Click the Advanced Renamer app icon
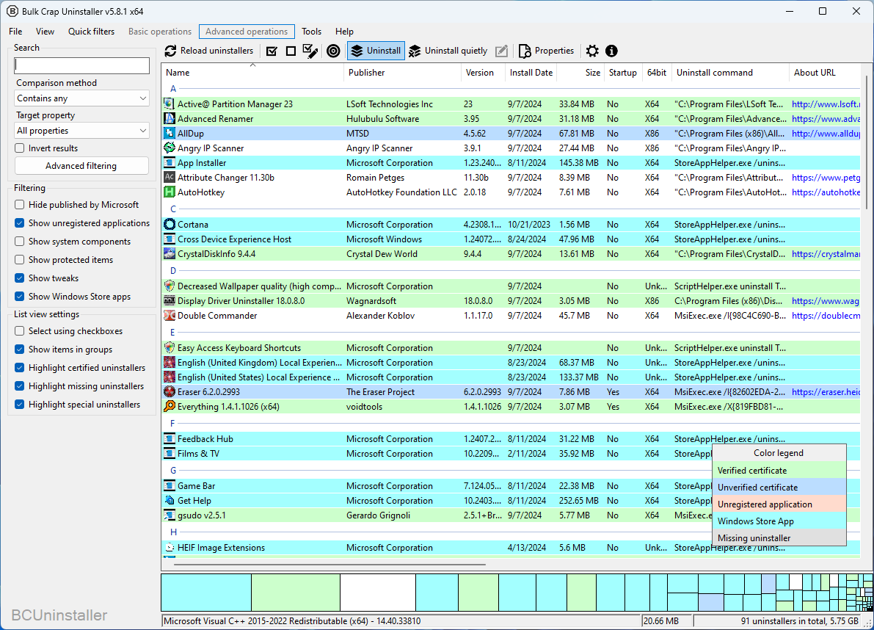Viewport: 874px width, 630px height. coord(170,119)
